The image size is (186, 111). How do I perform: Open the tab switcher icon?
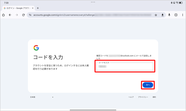pos(176,15)
